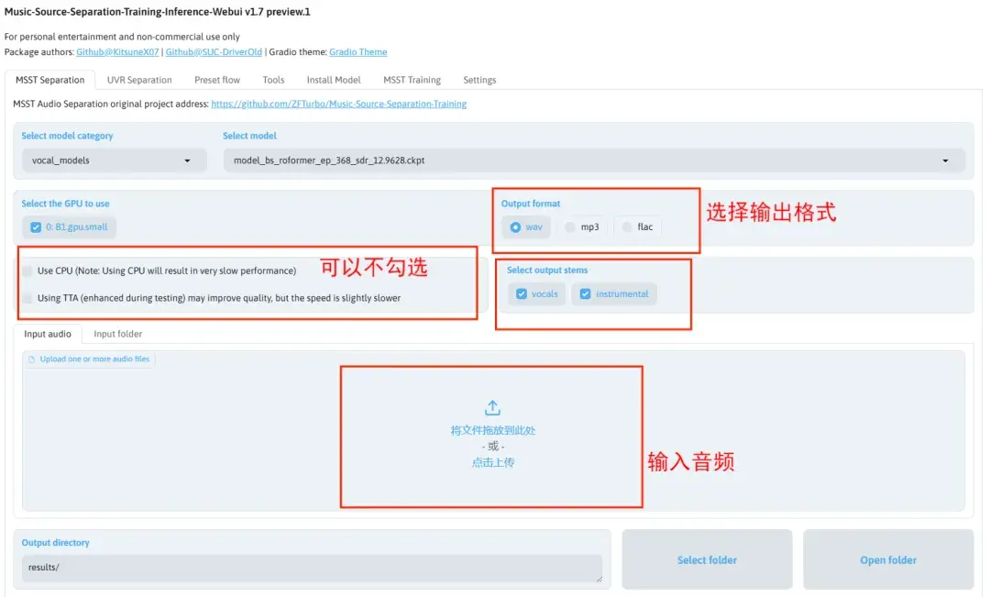Click the upload arrow icon in drop zone
Image resolution: width=990 pixels, height=597 pixels.
point(492,406)
